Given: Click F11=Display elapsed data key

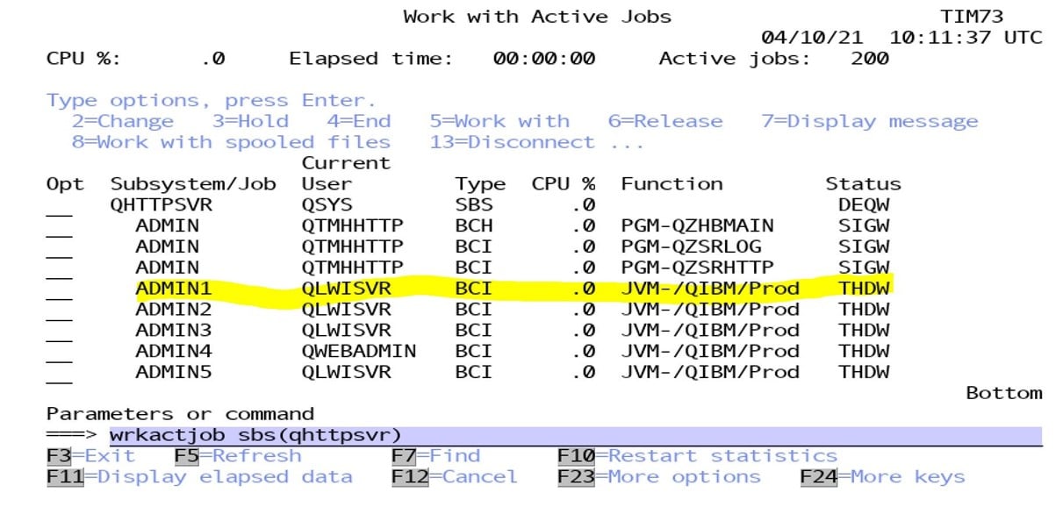Looking at the screenshot, I should pyautogui.click(x=198, y=477).
